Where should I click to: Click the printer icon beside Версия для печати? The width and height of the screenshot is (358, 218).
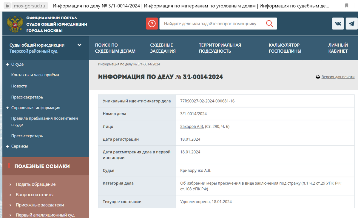tap(317, 76)
